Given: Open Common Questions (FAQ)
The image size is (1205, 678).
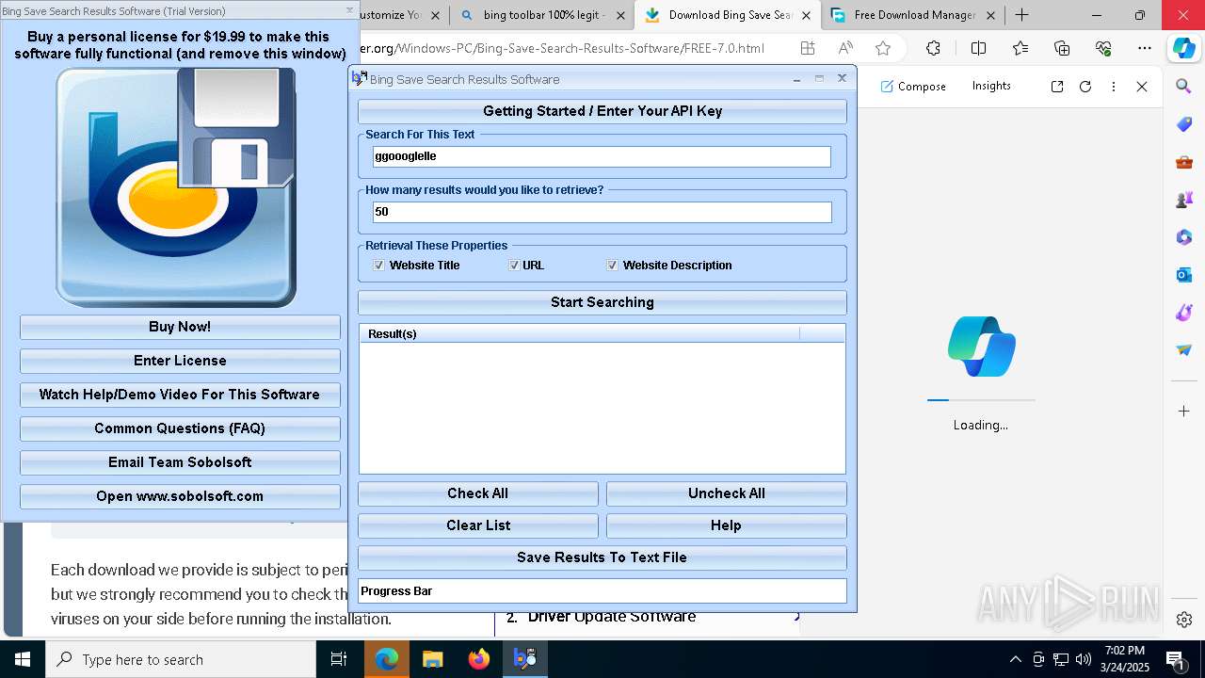Looking at the screenshot, I should (180, 428).
